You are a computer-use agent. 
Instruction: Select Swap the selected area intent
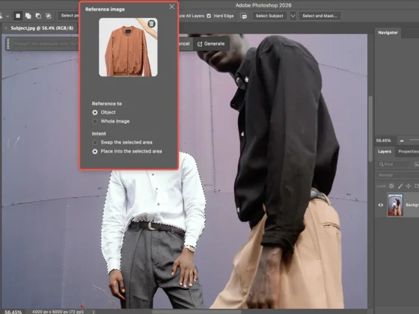click(94, 142)
